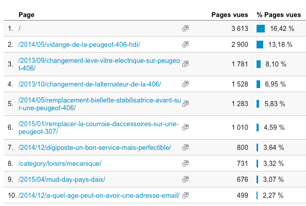This screenshot has width=306, height=206.
Task: Open the /category/loisirs/mecanique/ link
Action: coord(60,163)
